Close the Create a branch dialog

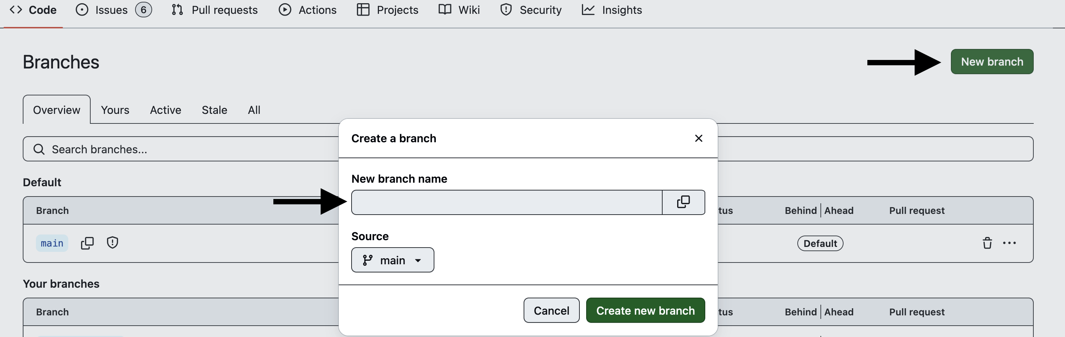point(698,138)
